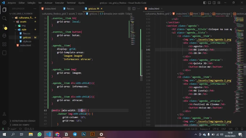Toggle the primary sidebar layout button
Image resolution: width=246 pixels, height=138 pixels.
[205, 3]
